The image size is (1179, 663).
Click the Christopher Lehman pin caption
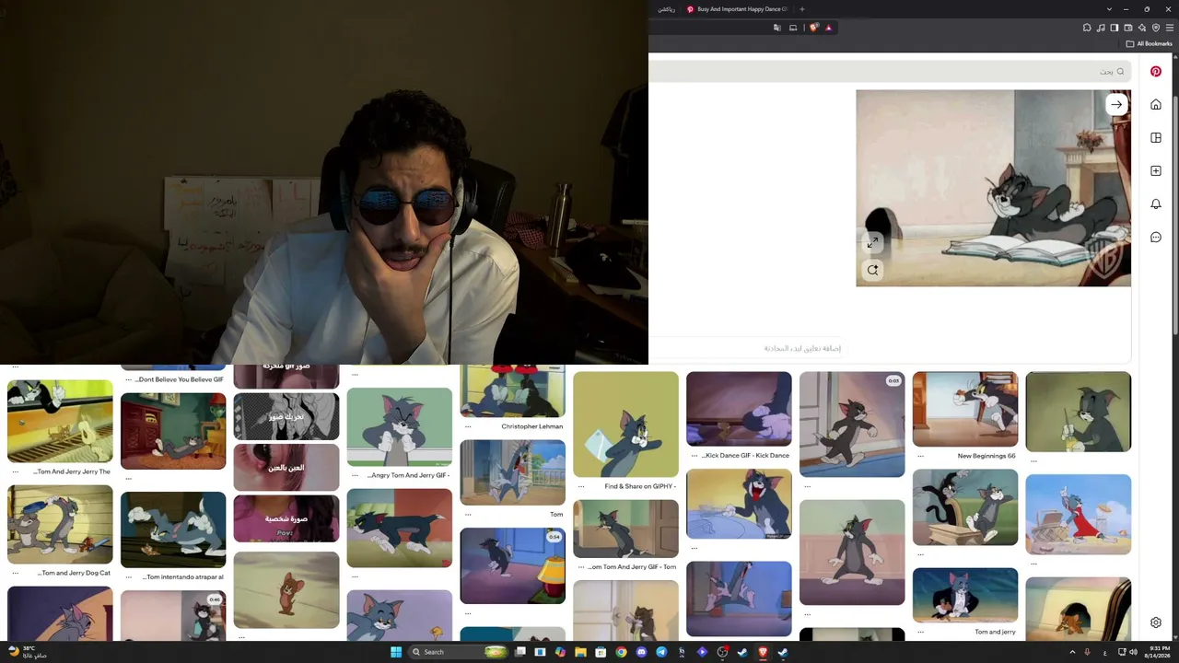[x=532, y=426]
